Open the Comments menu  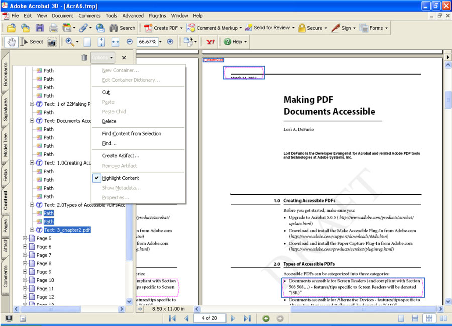pyautogui.click(x=90, y=16)
